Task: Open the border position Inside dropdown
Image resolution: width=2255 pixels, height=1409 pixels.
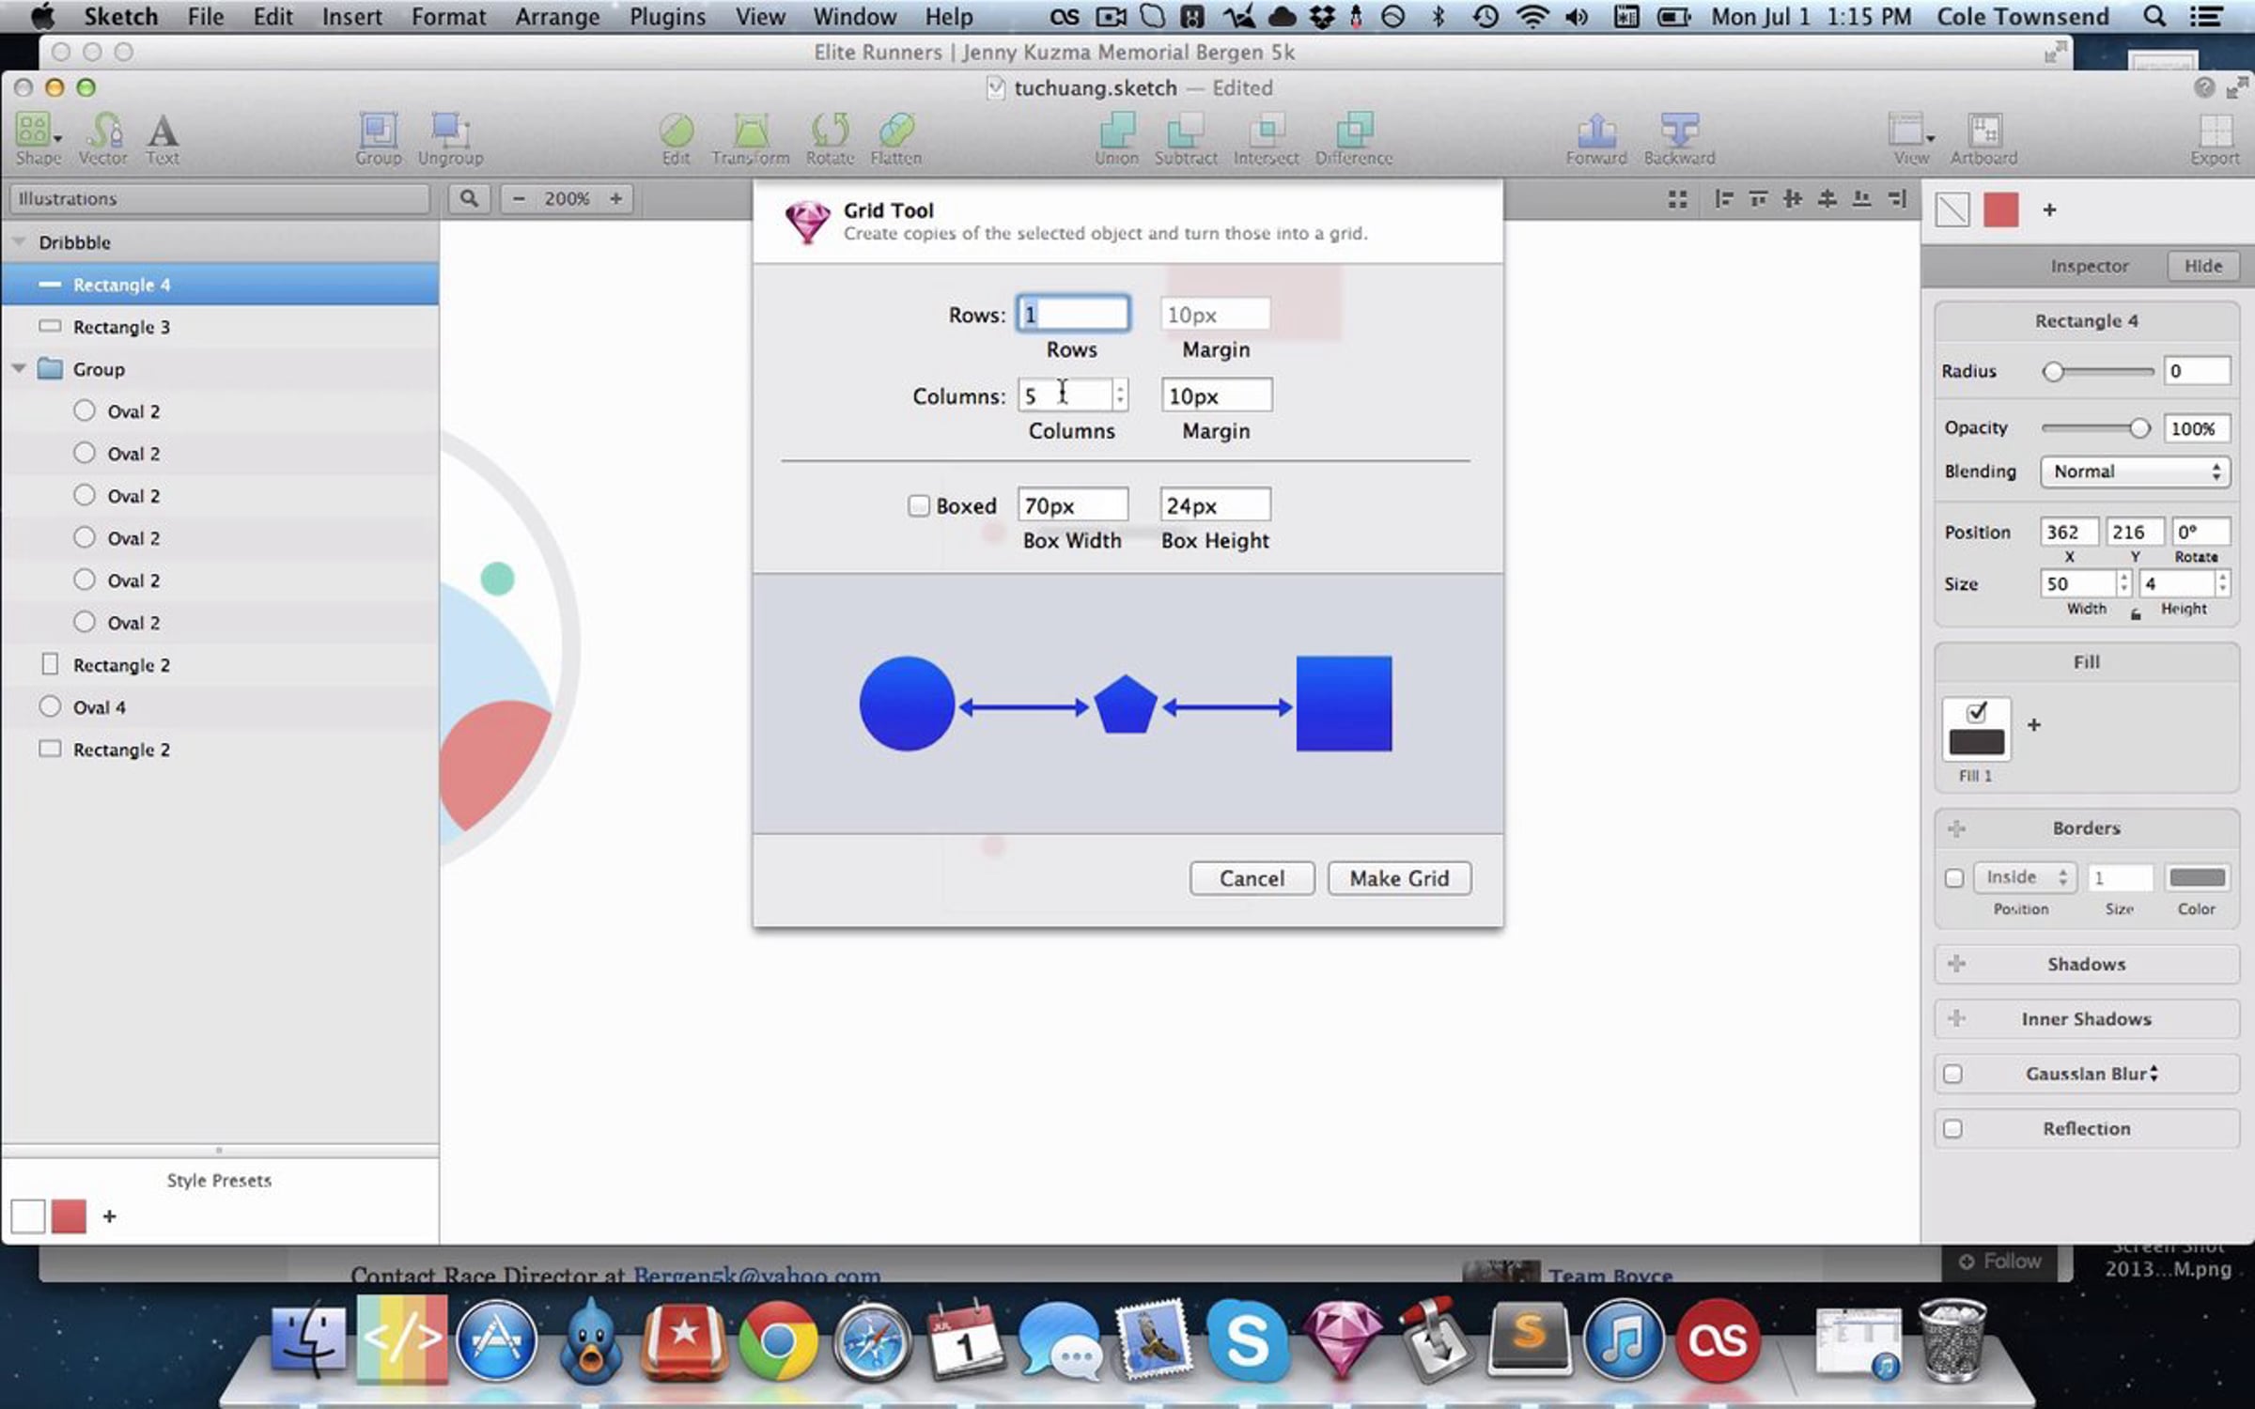Action: [2023, 877]
